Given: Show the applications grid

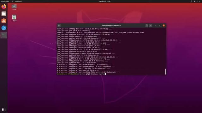Looking at the screenshot, I should pyautogui.click(x=4, y=109).
